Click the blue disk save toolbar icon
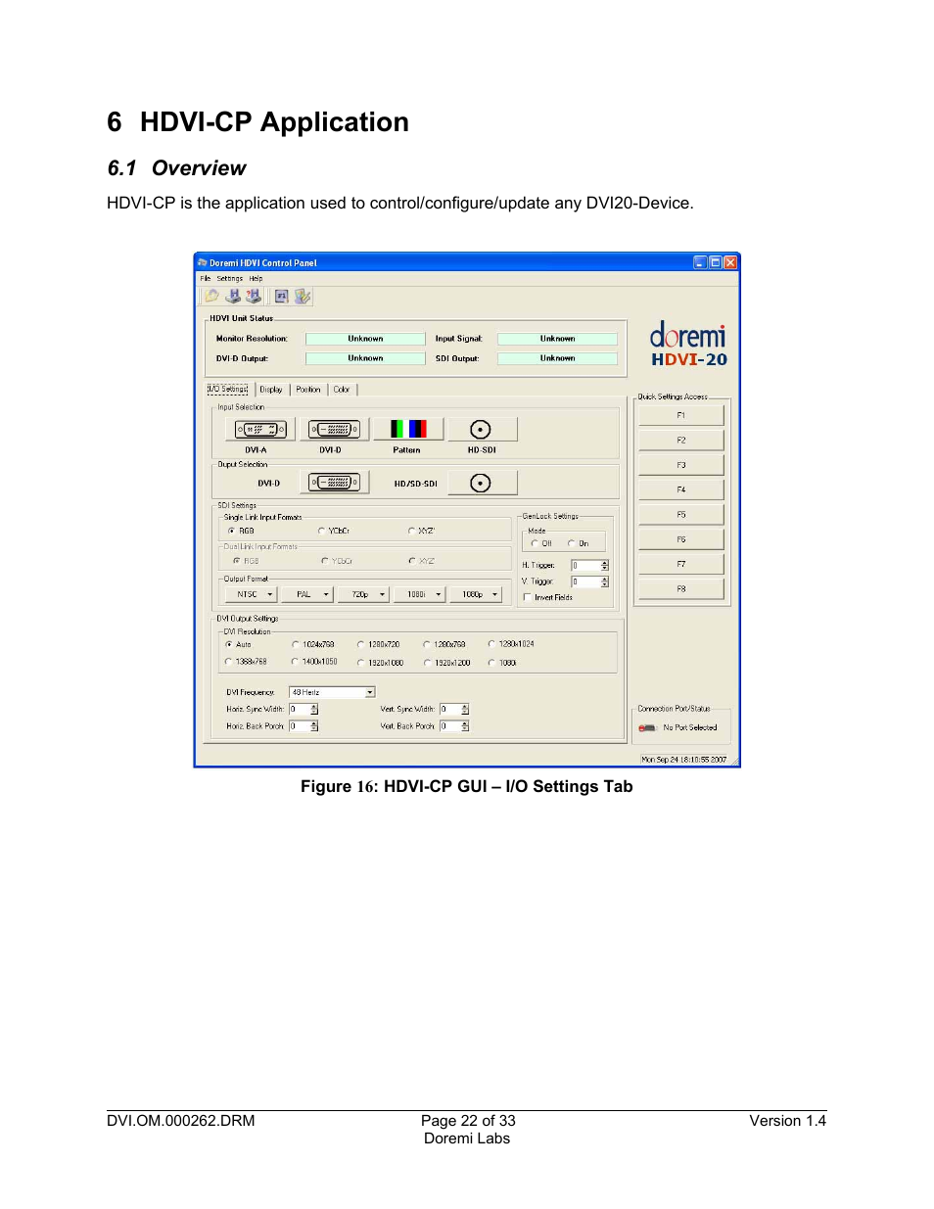This screenshot has height=1209, width=934. click(233, 296)
